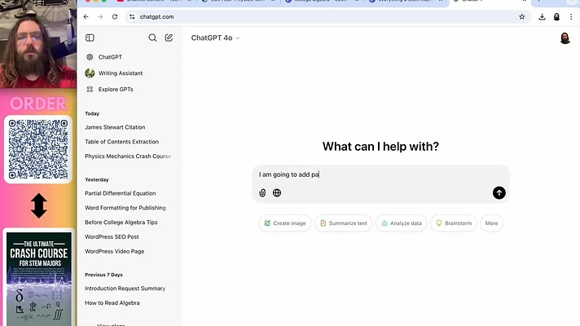Open Physics Mechanics Crash Course chat
Viewport: 580px width, 326px height.
coord(130,156)
